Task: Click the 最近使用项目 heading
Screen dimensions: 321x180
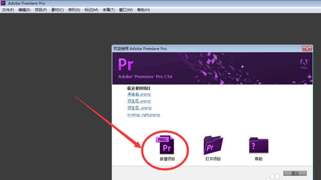Action: click(139, 88)
